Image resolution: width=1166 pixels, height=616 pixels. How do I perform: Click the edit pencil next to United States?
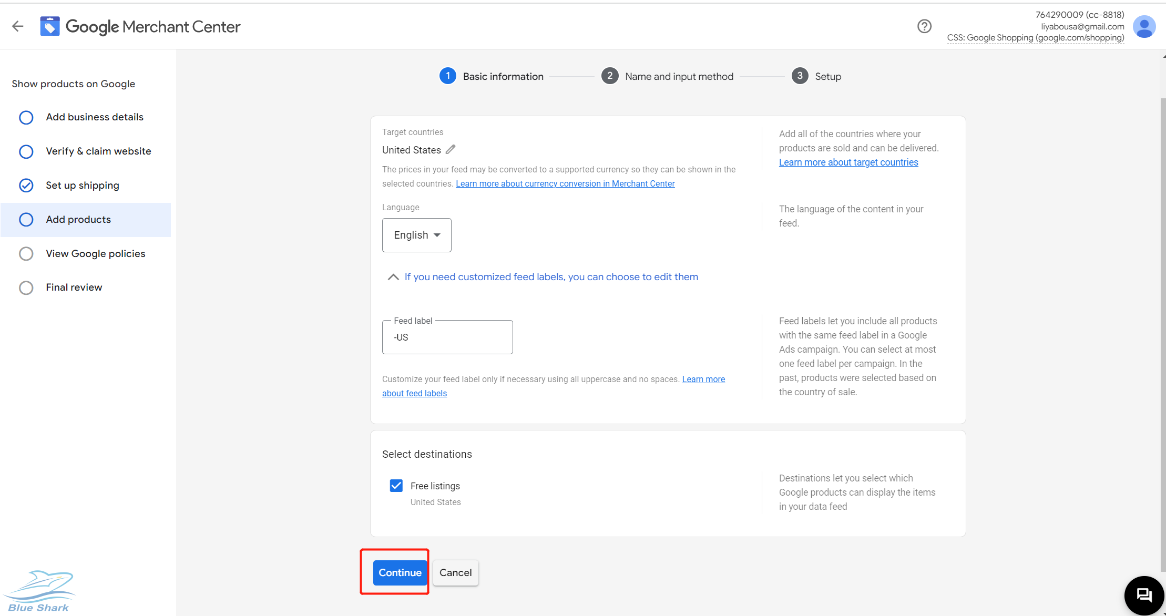tap(455, 150)
